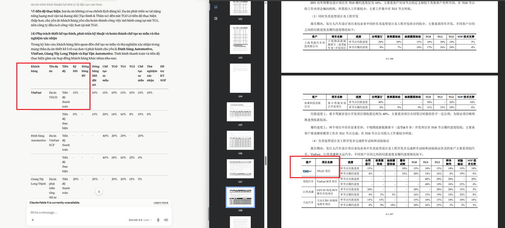The width and height of the screenshot is (505, 228).
Task: Click '大运汽车' customer cell in the PDF
Action: click(x=308, y=202)
